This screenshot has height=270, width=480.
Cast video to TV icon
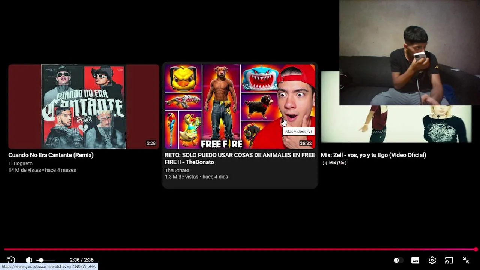point(449,260)
